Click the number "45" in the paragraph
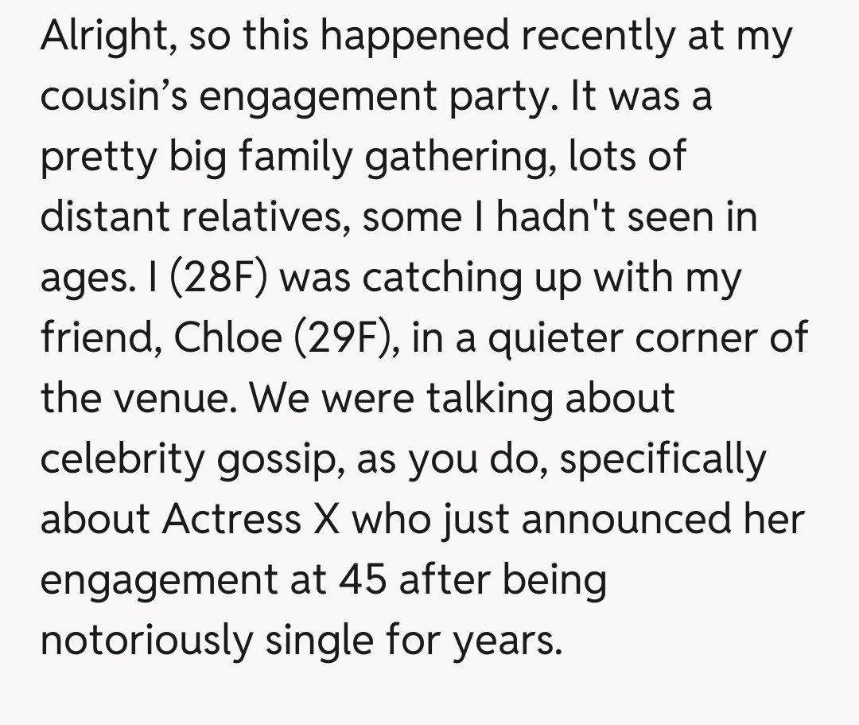Screen dimensions: 859x725 [363, 580]
